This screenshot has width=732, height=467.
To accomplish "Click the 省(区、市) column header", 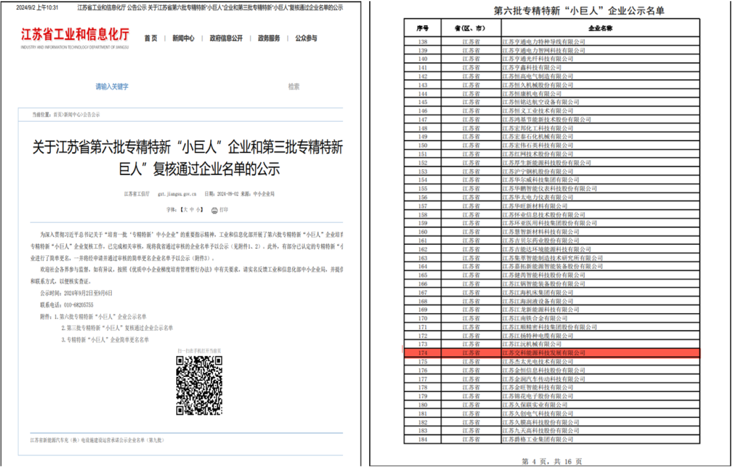I will (471, 28).
